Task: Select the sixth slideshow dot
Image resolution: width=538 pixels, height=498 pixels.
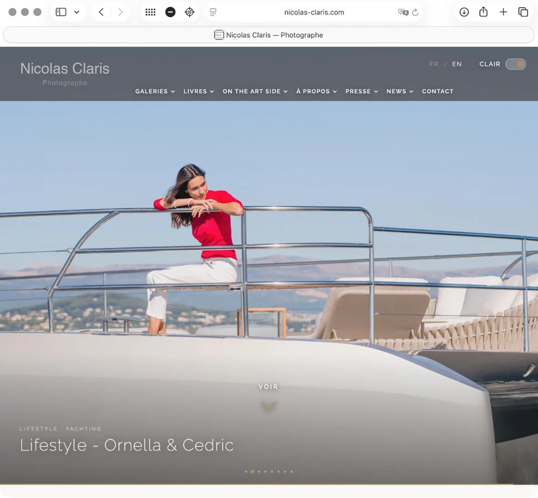Action: coord(278,471)
